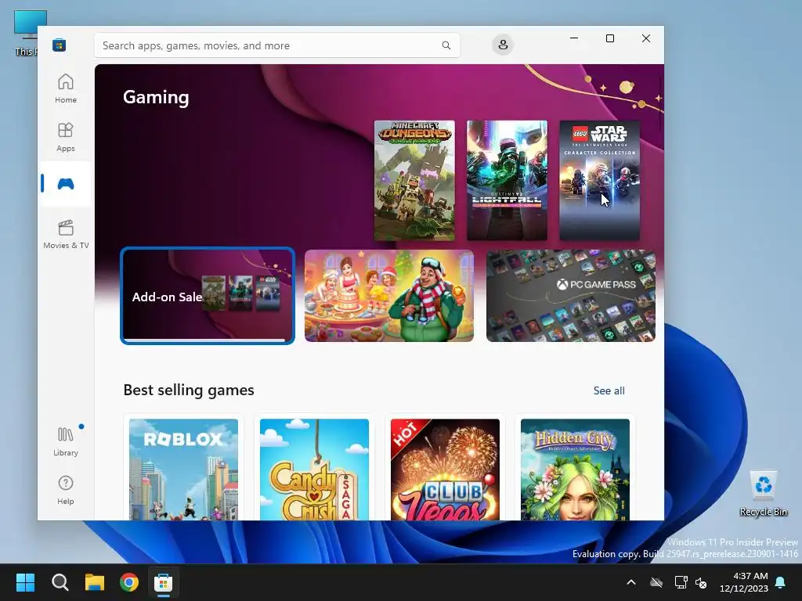Go to Apps section in sidebar
The height and width of the screenshot is (601, 802).
66,138
